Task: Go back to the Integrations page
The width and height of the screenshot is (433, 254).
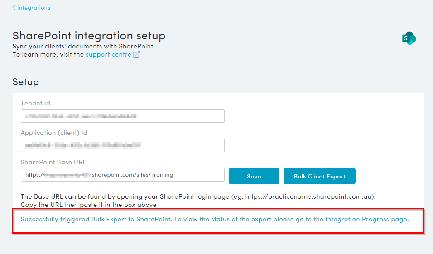Action: 31,8
